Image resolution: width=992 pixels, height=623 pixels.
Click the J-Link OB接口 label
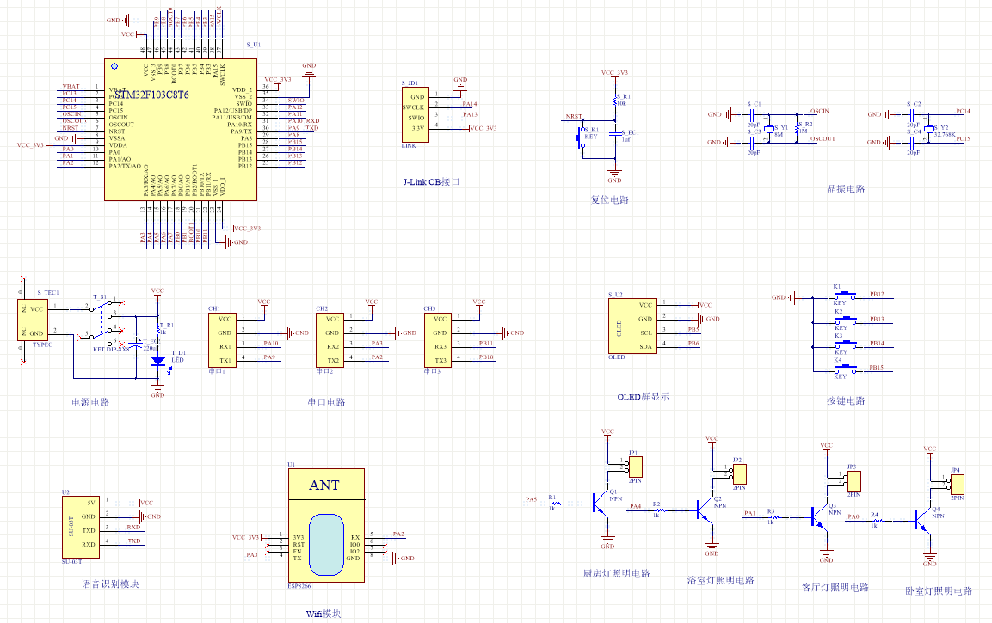point(431,182)
